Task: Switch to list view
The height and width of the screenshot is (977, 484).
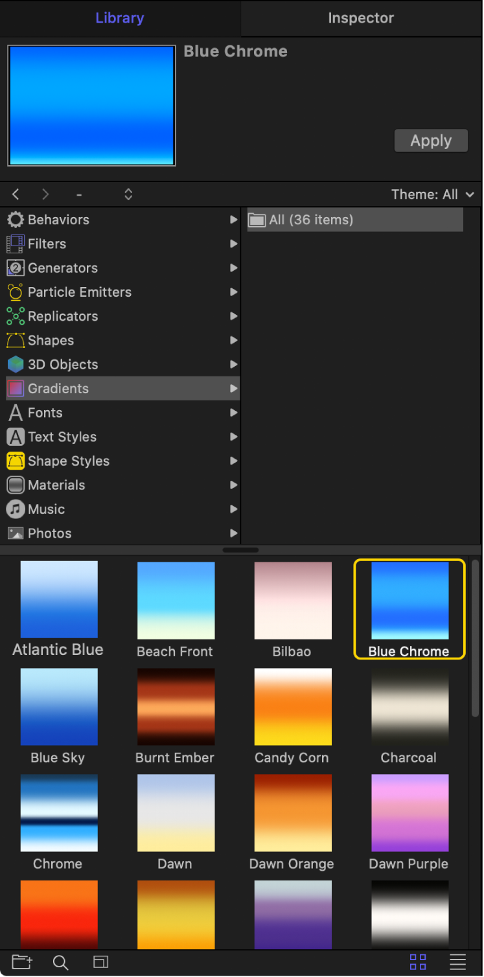Action: [x=458, y=962]
